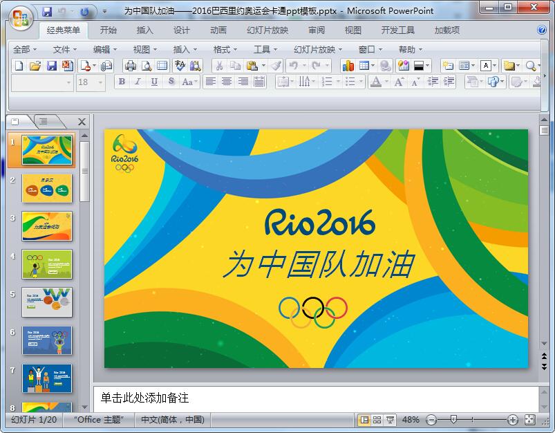Open the 审阅 ribbon tab

point(317,30)
